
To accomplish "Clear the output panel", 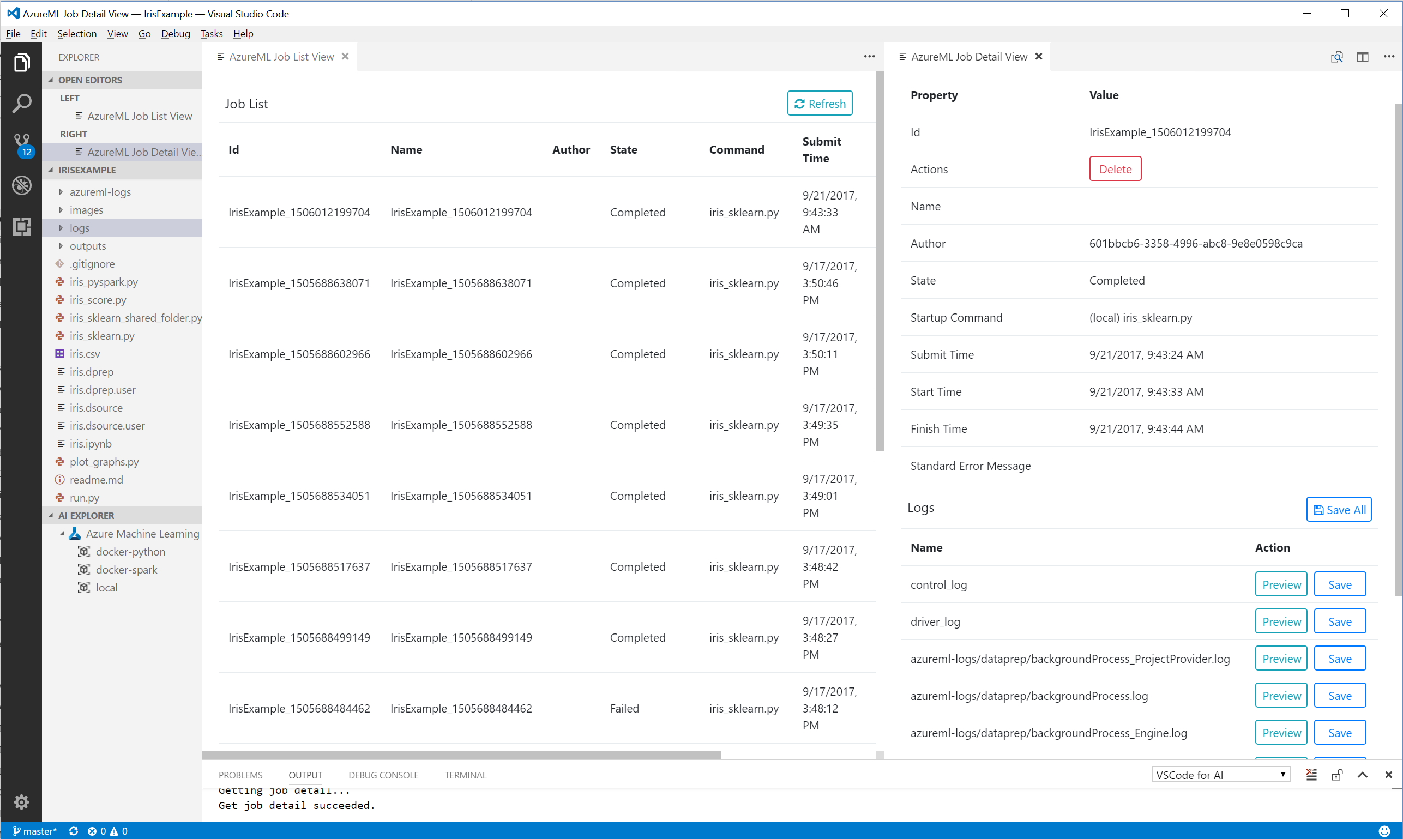I will coord(1311,775).
